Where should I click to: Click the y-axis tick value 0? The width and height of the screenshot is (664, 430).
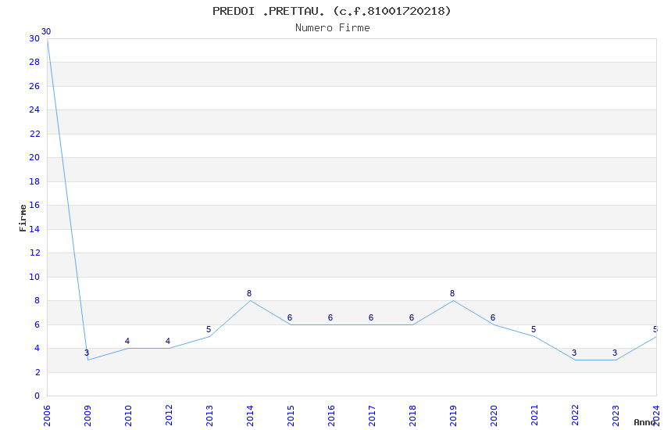click(x=37, y=396)
